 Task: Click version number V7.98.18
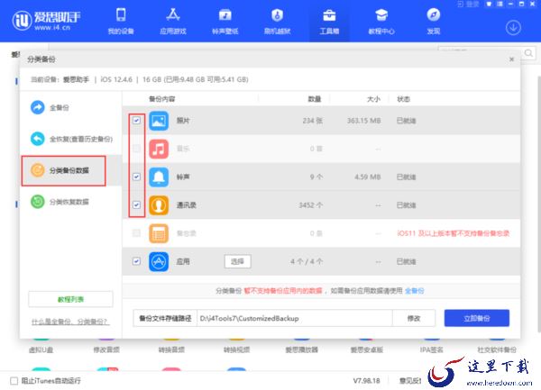click(366, 381)
